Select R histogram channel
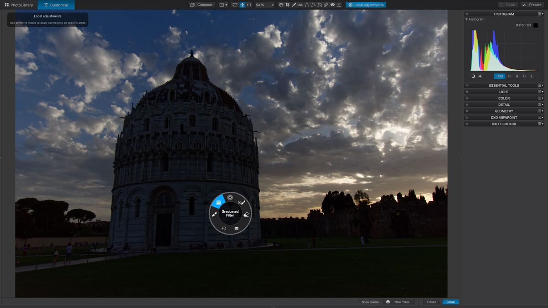 pyautogui.click(x=510, y=76)
